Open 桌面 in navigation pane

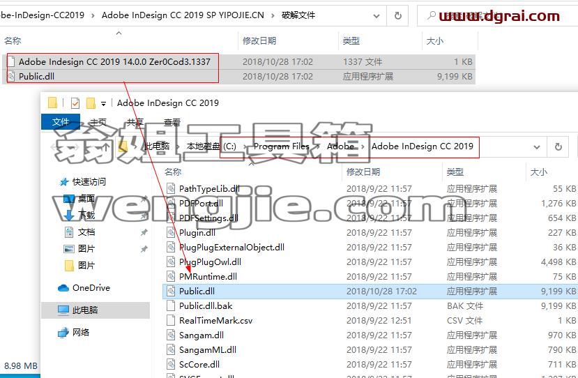tap(86, 199)
